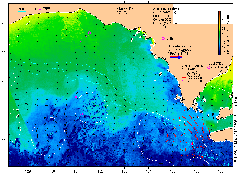The image size is (239, 175).
Task: Click the '0.5m/s (1kt 24h)' text under HF radar
Action: tap(180, 54)
